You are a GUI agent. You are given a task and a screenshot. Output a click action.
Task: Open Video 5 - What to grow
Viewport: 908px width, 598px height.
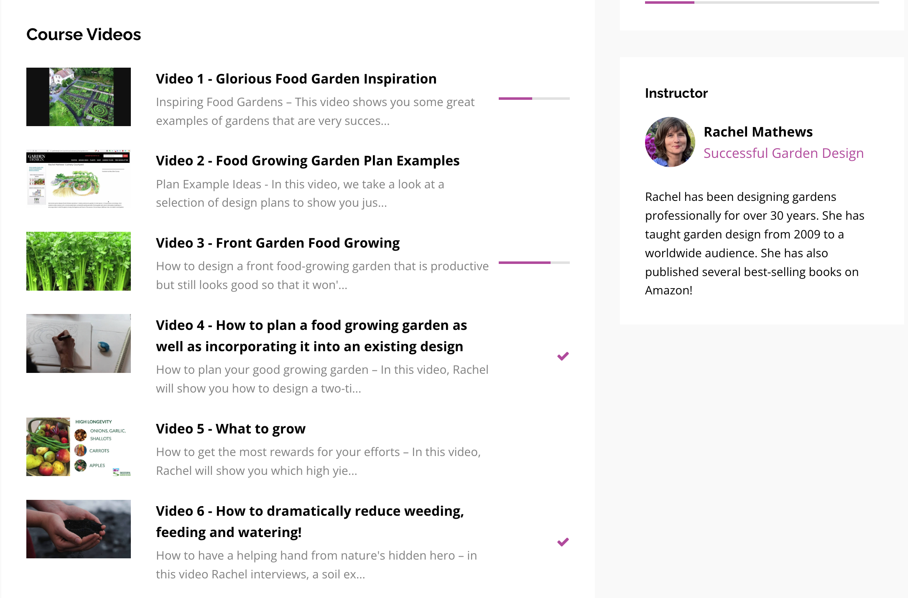[231, 429]
